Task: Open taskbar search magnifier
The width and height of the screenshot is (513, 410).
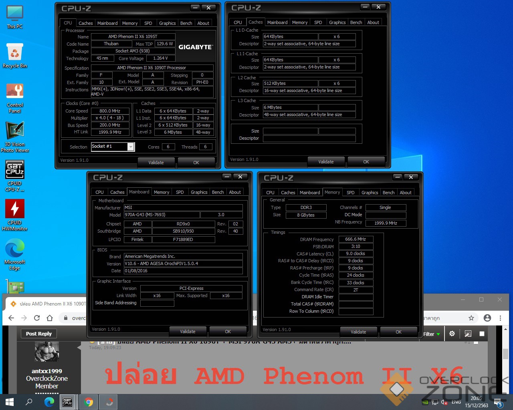Action: (x=29, y=402)
